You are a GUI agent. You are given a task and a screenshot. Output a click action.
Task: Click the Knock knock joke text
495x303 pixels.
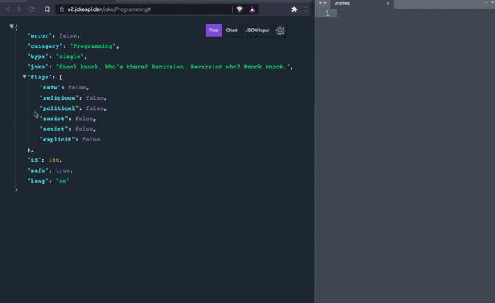[x=173, y=67]
